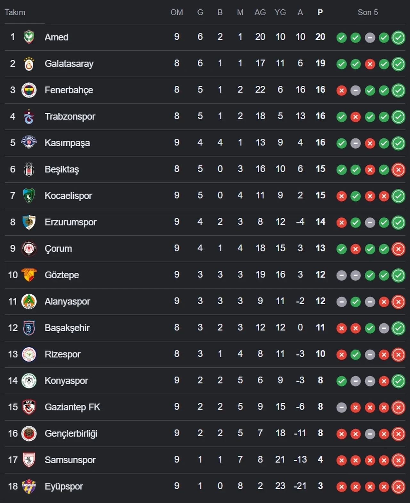Click the Beşiktaş club logo
The image size is (410, 503).
[x=29, y=169]
